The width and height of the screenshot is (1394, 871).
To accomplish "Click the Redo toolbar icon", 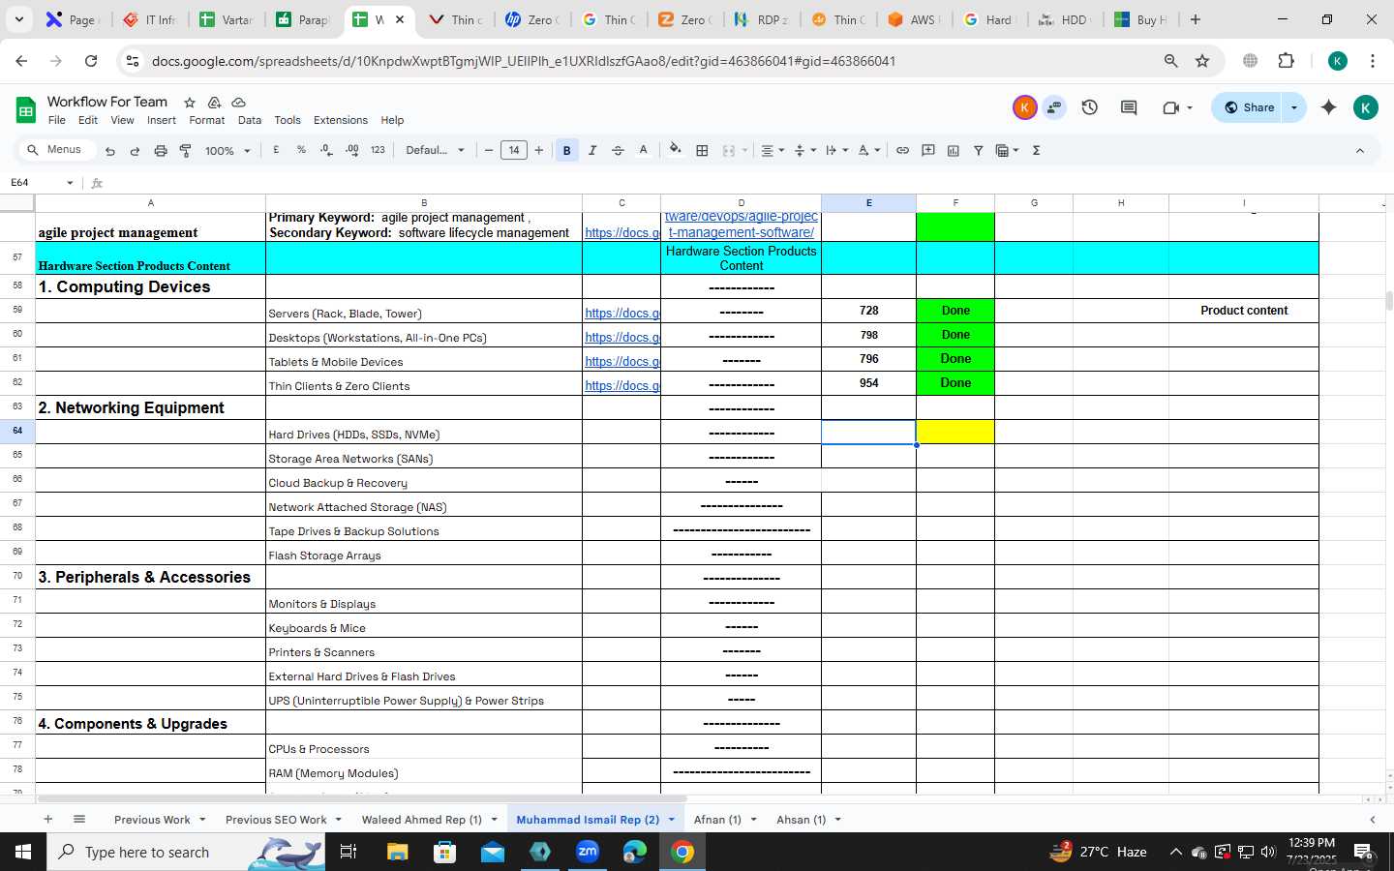I will coord(135,151).
